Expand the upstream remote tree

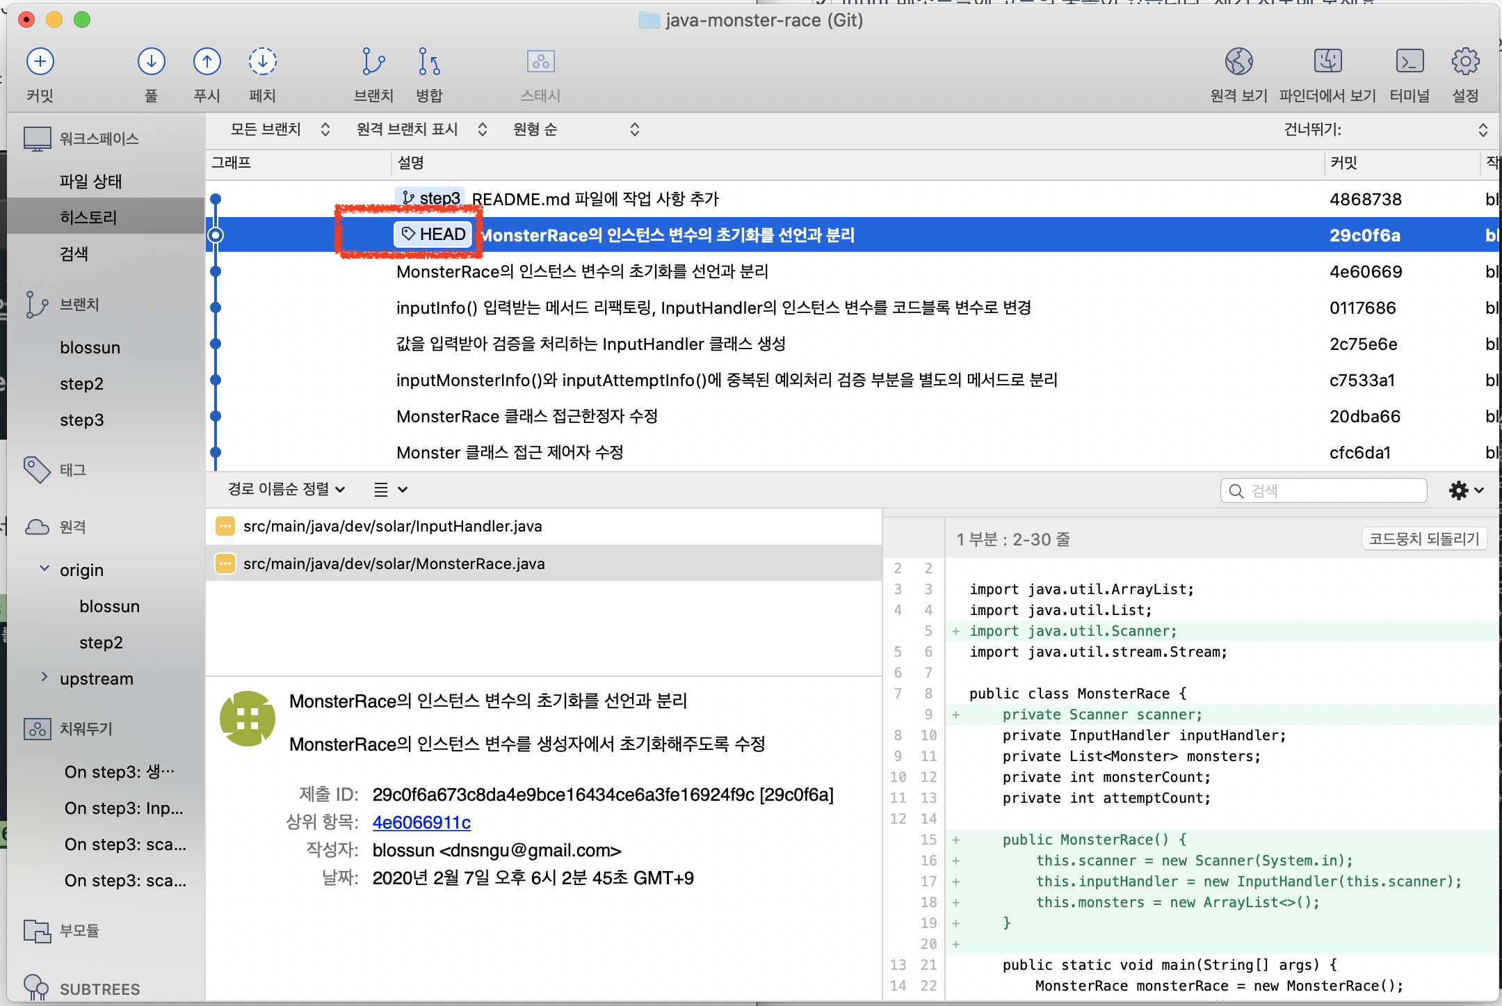tap(45, 677)
